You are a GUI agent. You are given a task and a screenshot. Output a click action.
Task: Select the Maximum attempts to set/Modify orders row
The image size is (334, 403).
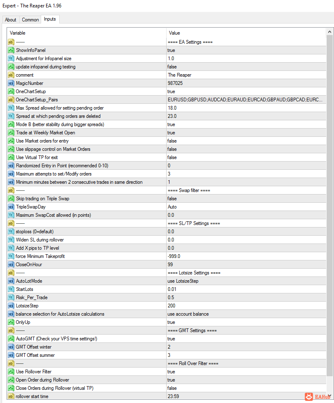click(167, 174)
